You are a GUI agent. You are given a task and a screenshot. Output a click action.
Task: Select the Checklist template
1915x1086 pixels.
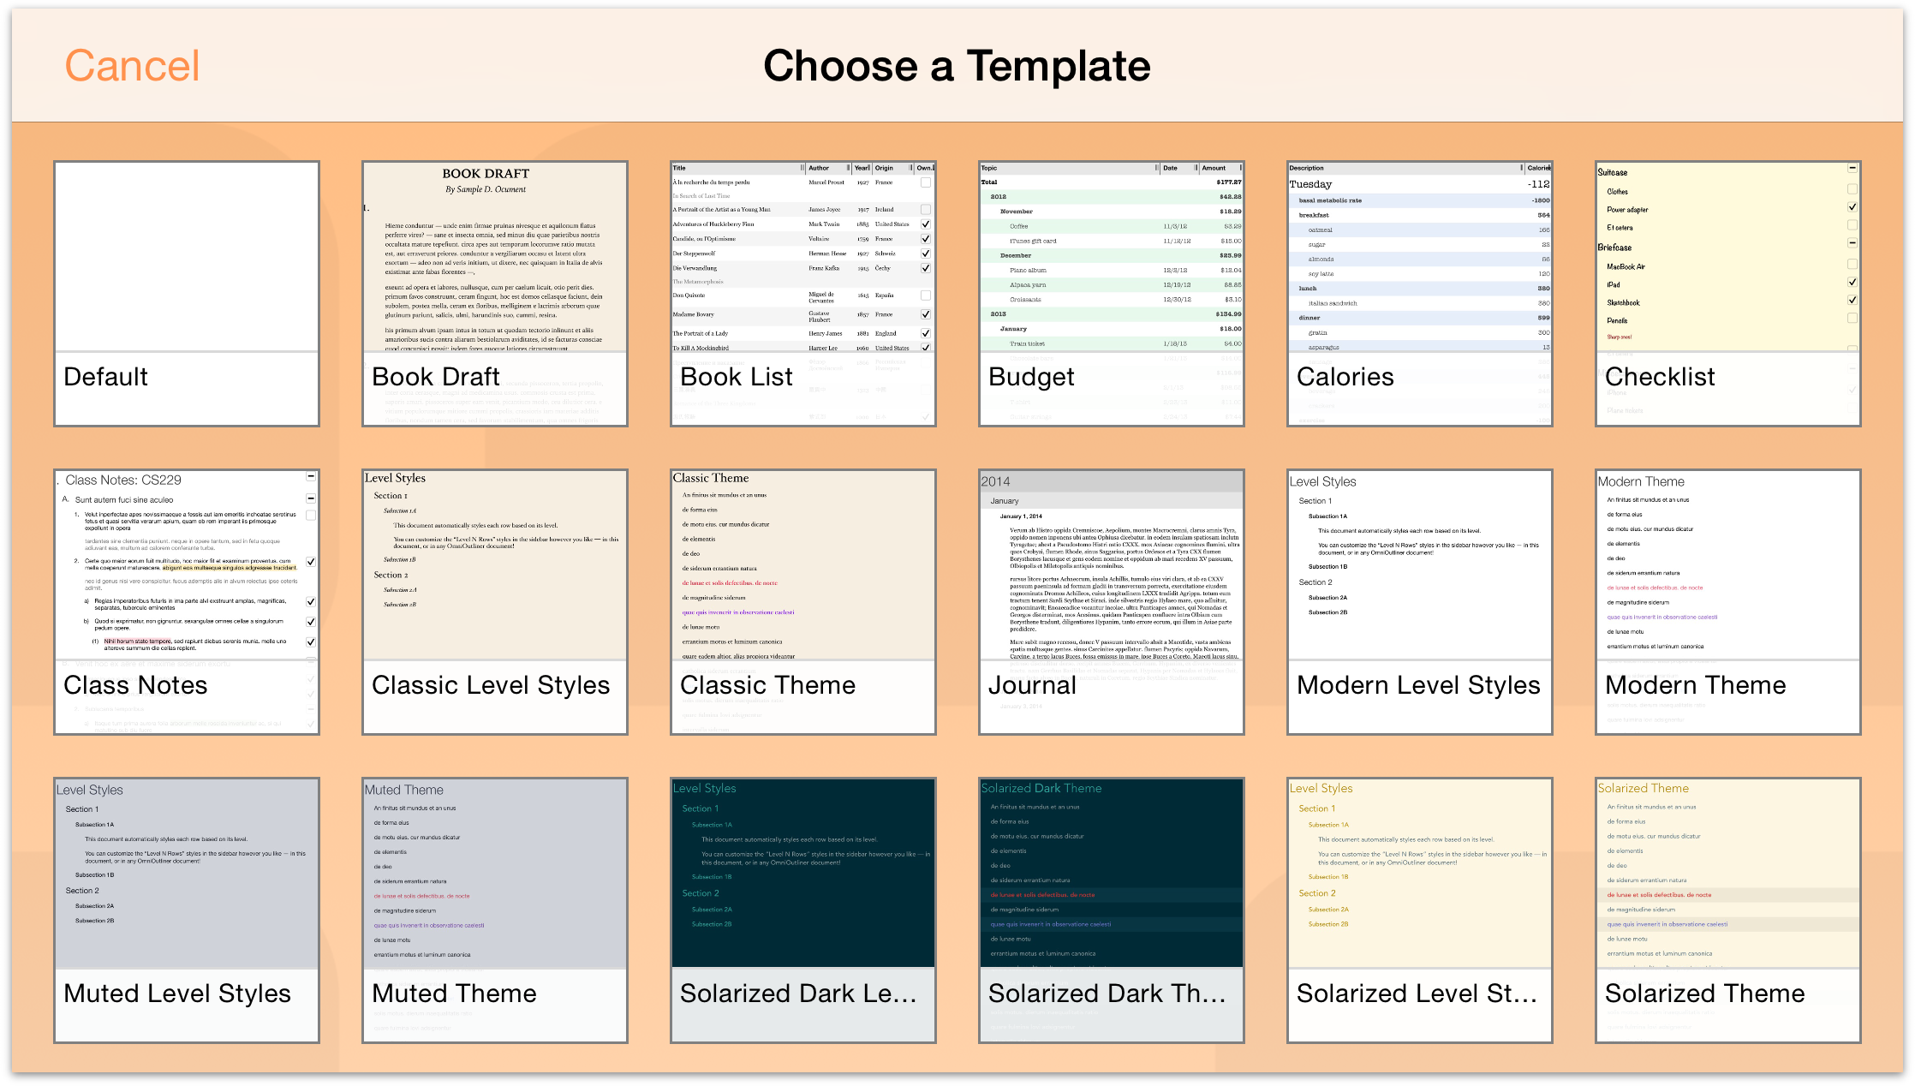click(x=1728, y=294)
